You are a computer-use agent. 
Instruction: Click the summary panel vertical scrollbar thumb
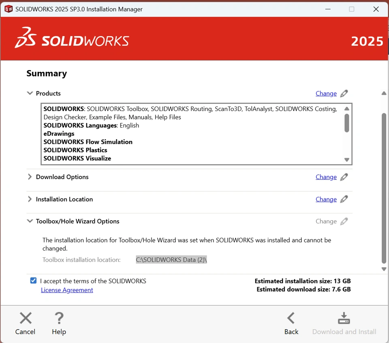click(384, 188)
